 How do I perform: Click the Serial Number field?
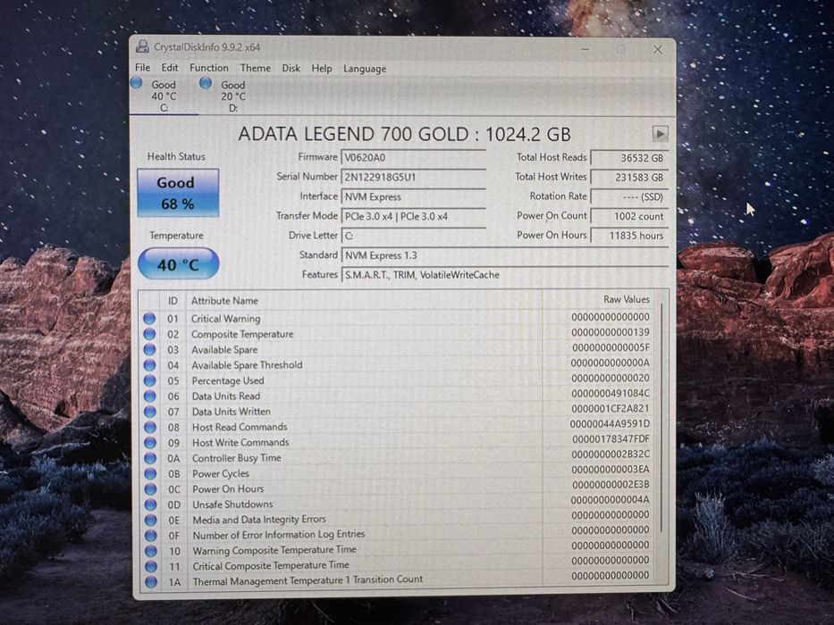pyautogui.click(x=413, y=177)
